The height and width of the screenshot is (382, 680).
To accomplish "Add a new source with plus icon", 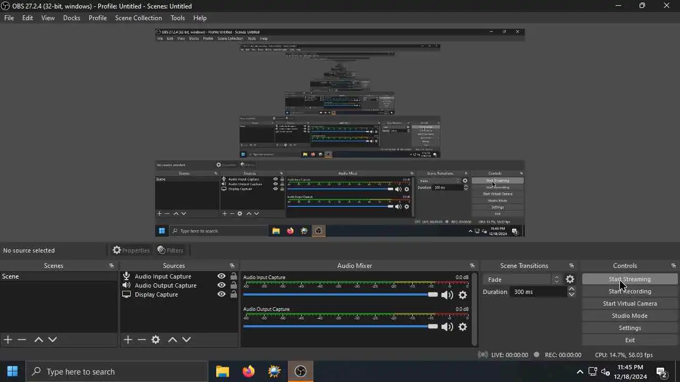I will coord(128,340).
